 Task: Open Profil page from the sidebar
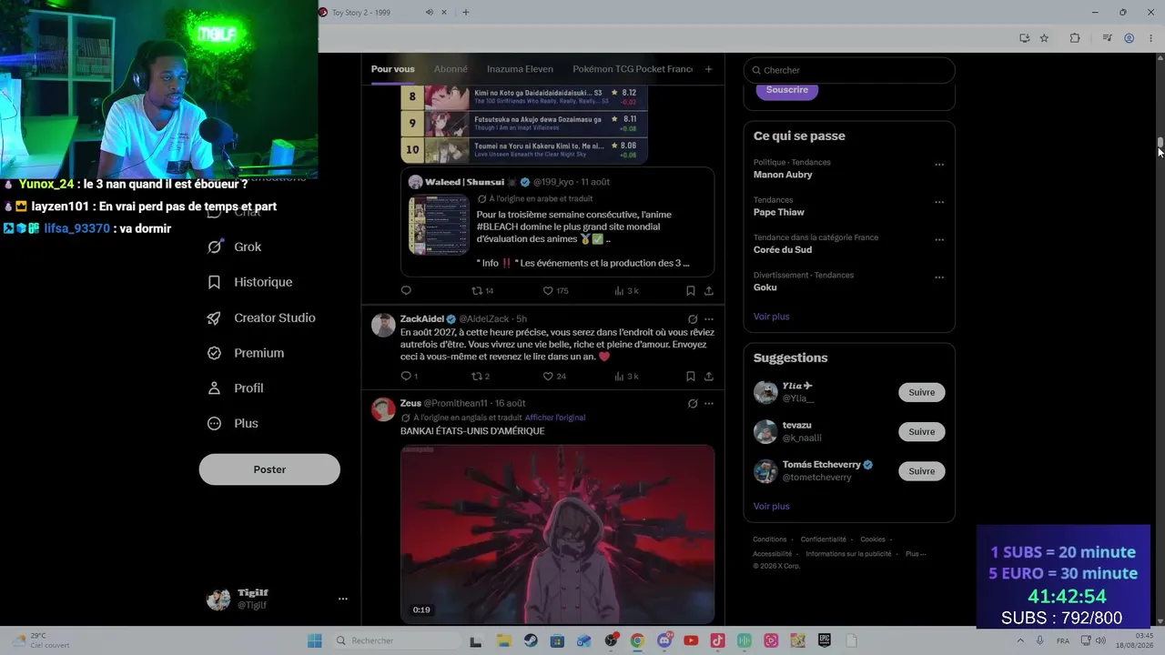point(236,388)
